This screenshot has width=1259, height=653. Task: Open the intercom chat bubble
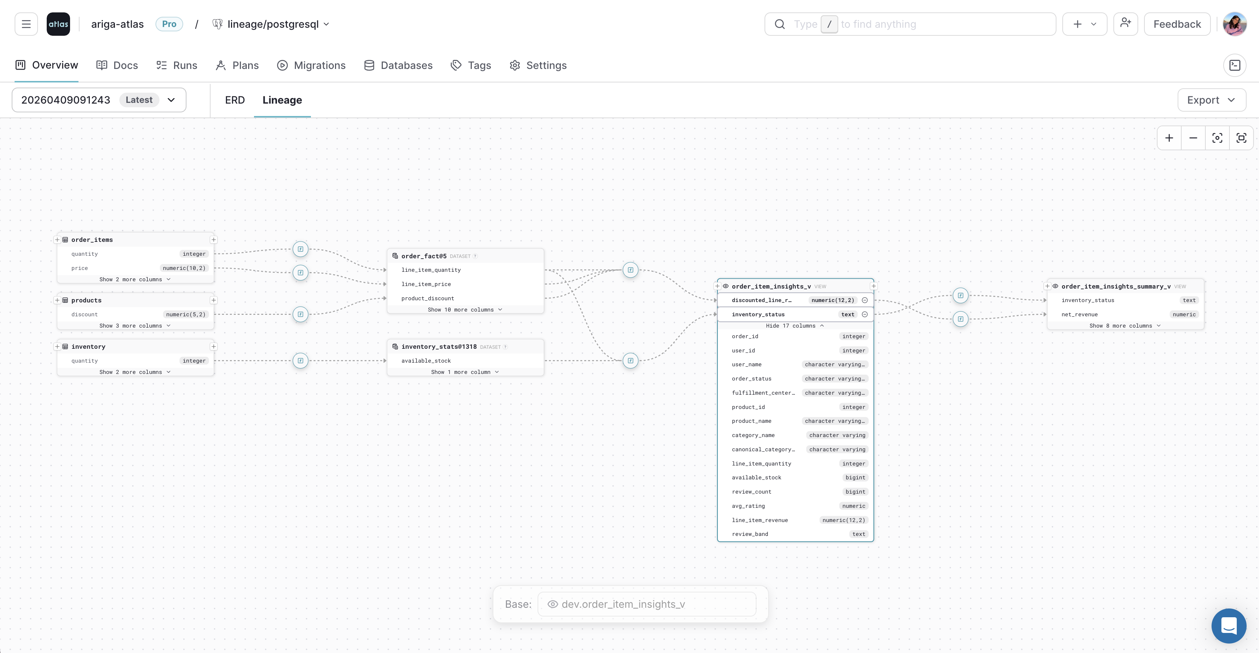(1229, 626)
